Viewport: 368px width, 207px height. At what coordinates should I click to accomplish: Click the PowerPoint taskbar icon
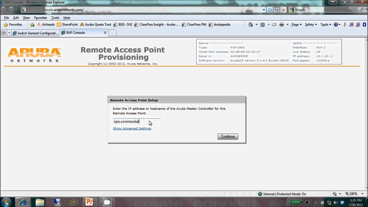(90, 202)
